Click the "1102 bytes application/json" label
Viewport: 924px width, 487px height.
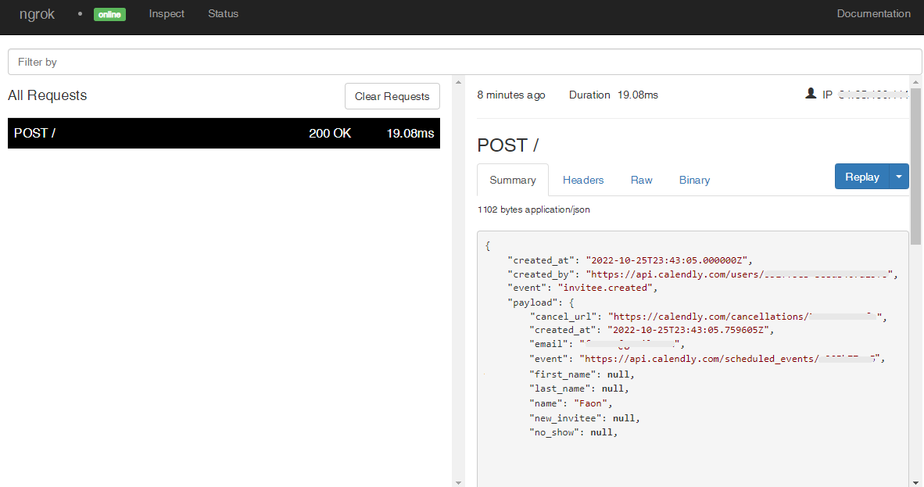[x=533, y=209]
